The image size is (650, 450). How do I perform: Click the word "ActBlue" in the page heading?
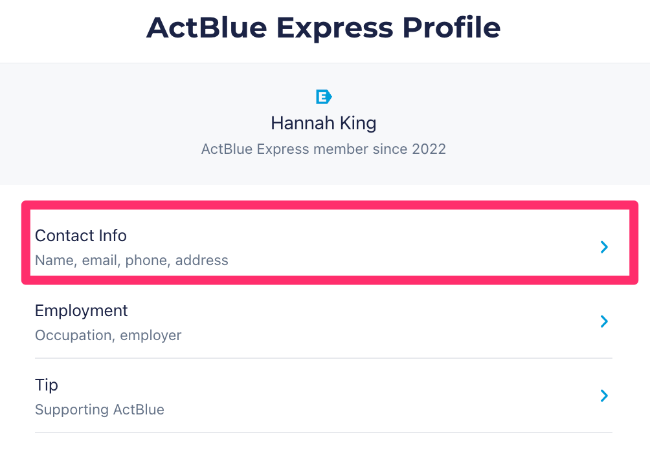pyautogui.click(x=207, y=28)
